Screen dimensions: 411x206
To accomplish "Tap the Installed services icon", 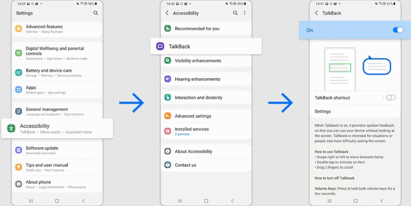I will coord(168,131).
